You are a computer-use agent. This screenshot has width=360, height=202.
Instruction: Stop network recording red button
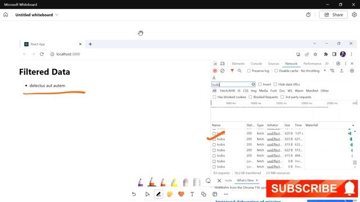click(215, 71)
